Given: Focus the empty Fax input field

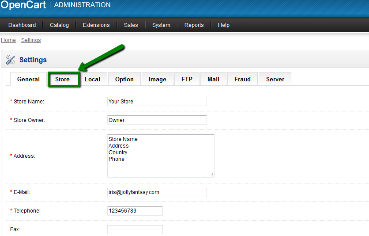Looking at the screenshot, I should tap(135, 229).
